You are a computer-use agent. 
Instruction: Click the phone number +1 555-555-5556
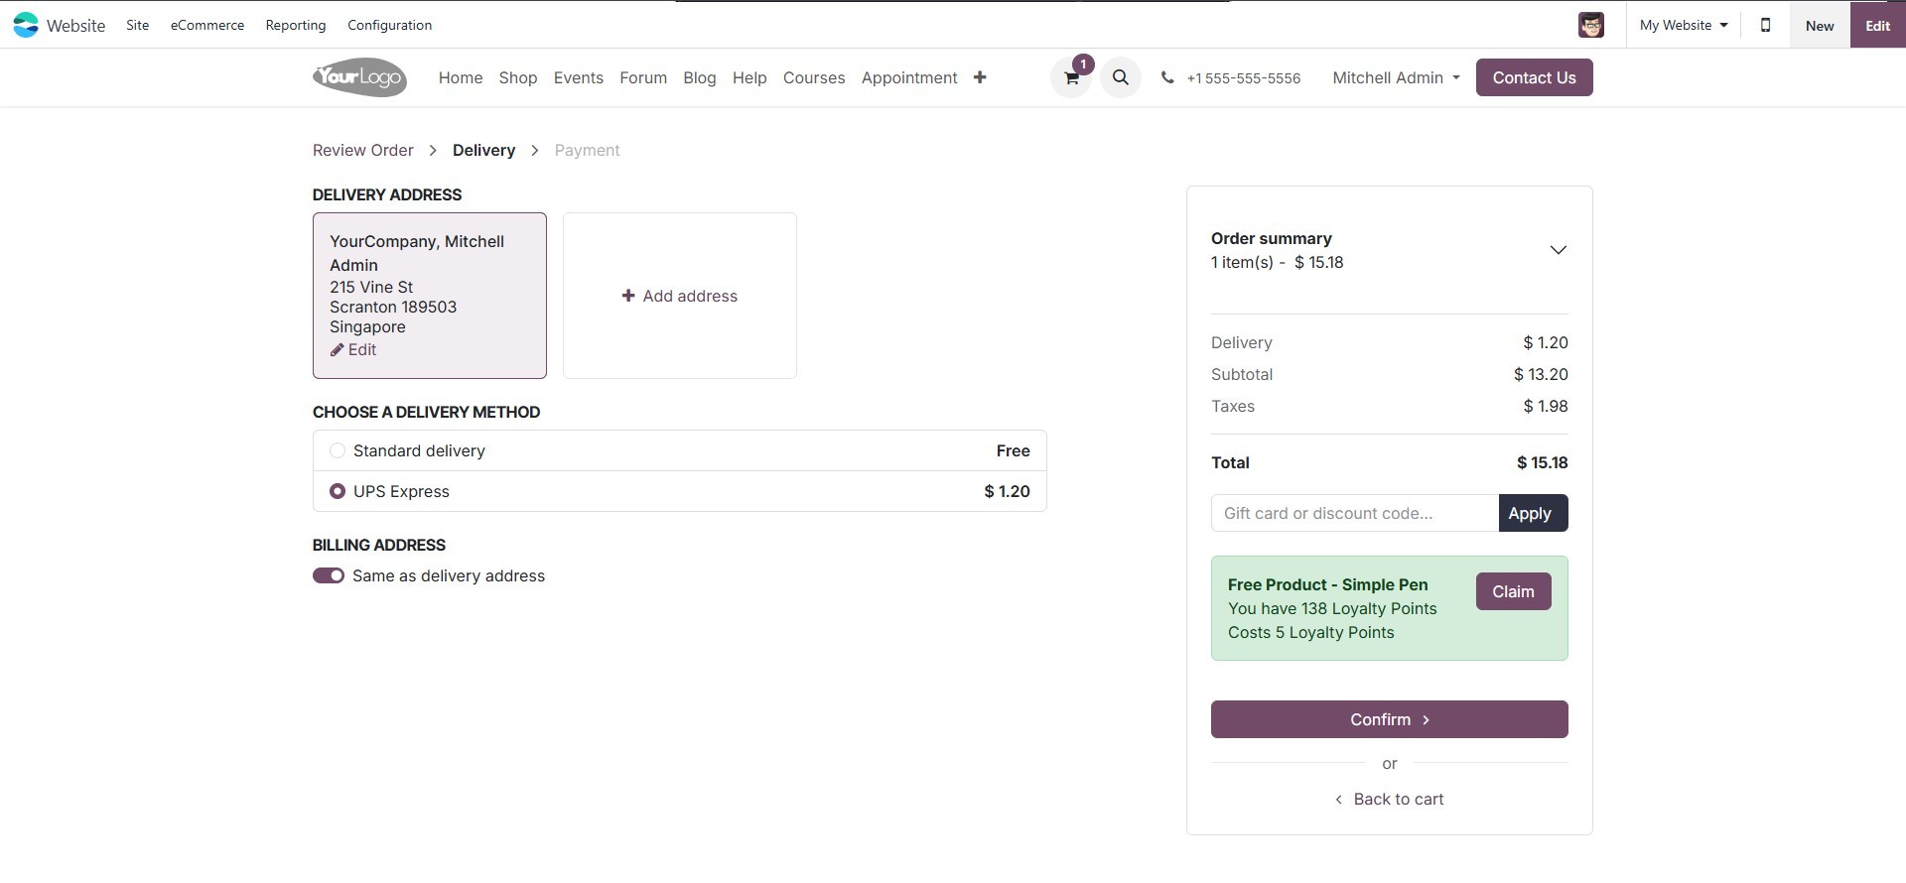(1243, 78)
